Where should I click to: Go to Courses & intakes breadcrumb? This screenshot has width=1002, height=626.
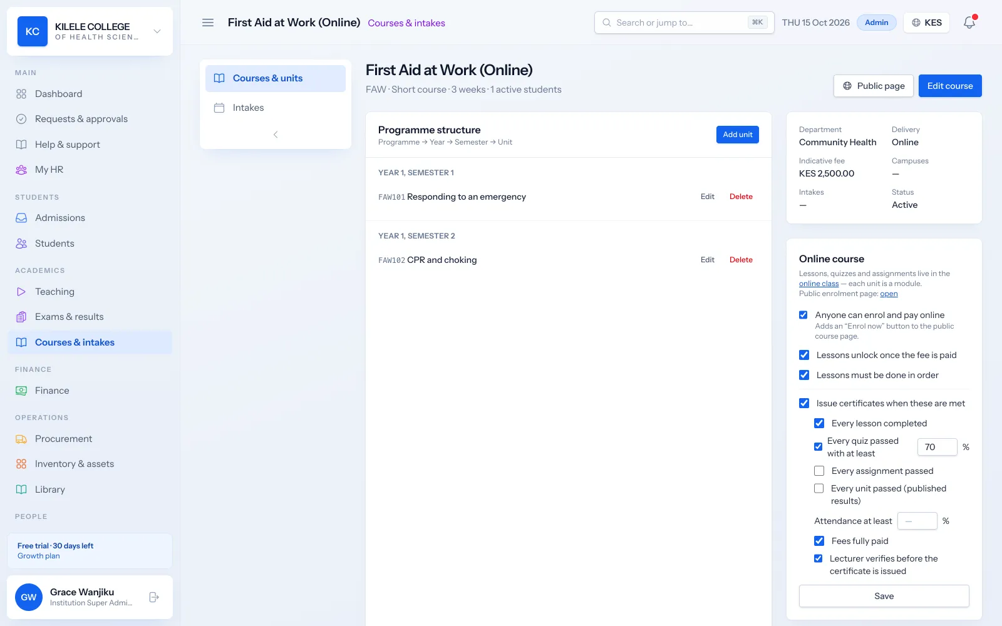point(406,23)
